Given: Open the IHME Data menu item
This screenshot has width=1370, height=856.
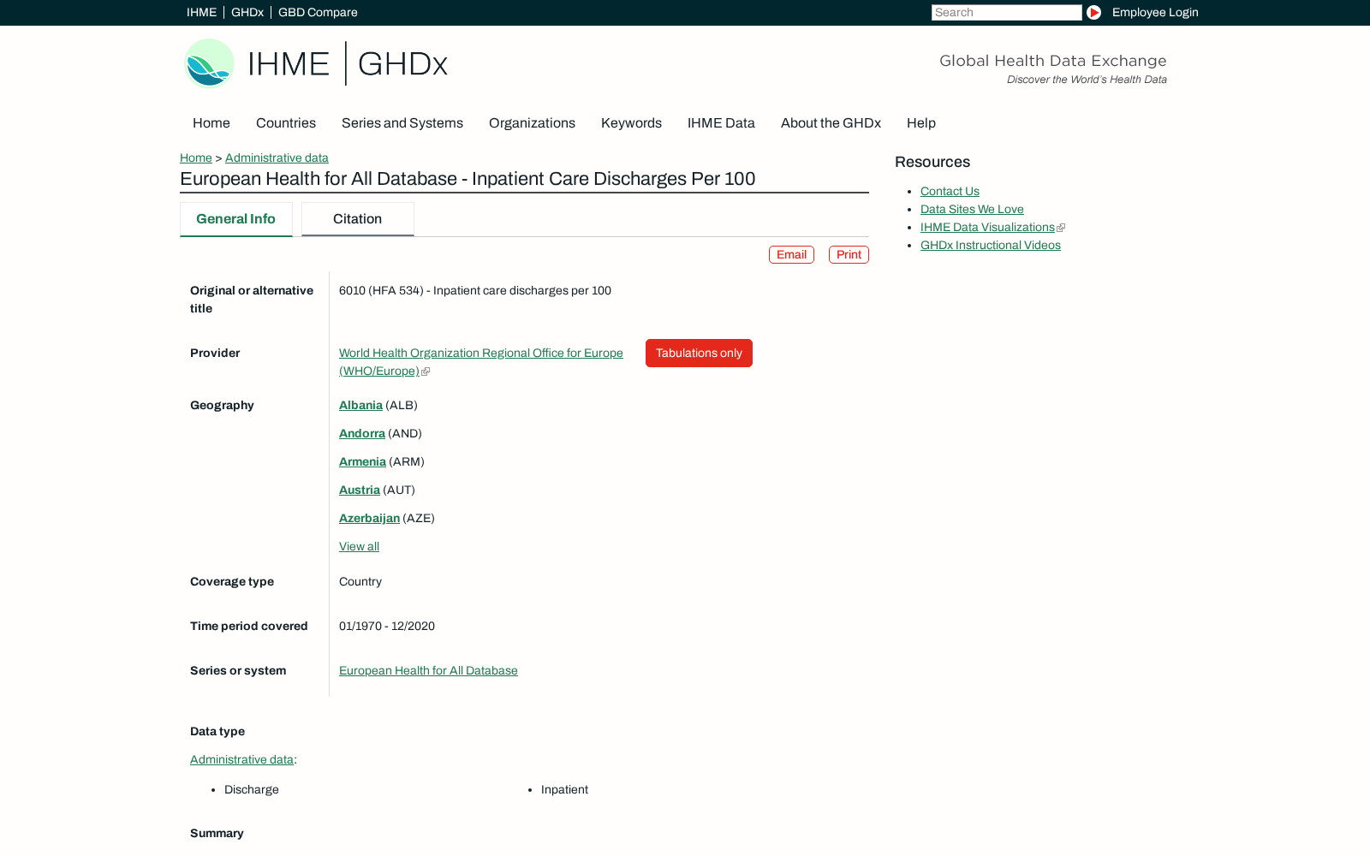Looking at the screenshot, I should [721, 122].
